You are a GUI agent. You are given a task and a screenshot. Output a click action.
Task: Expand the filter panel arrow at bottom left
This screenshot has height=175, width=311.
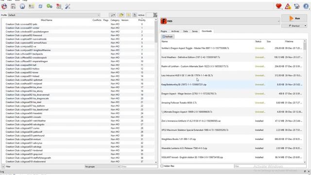pos(3,166)
